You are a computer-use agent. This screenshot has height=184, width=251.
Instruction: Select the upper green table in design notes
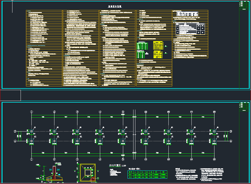[x=142, y=46]
